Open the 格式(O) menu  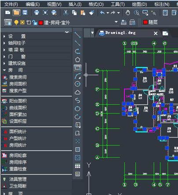[x=96, y=4]
